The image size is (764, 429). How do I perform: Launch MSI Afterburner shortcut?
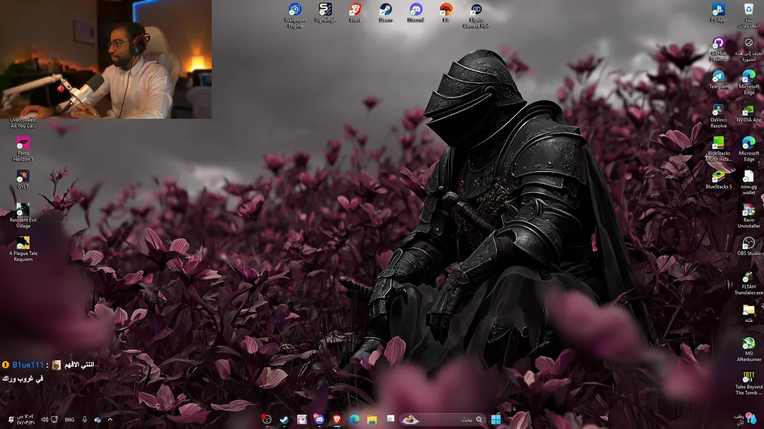point(748,350)
